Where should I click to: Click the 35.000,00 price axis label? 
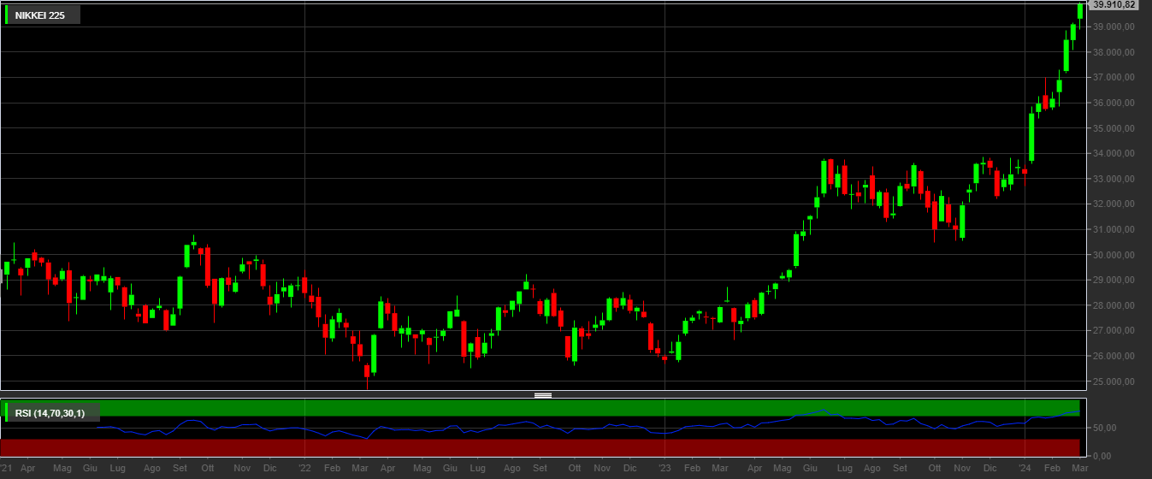click(1114, 128)
